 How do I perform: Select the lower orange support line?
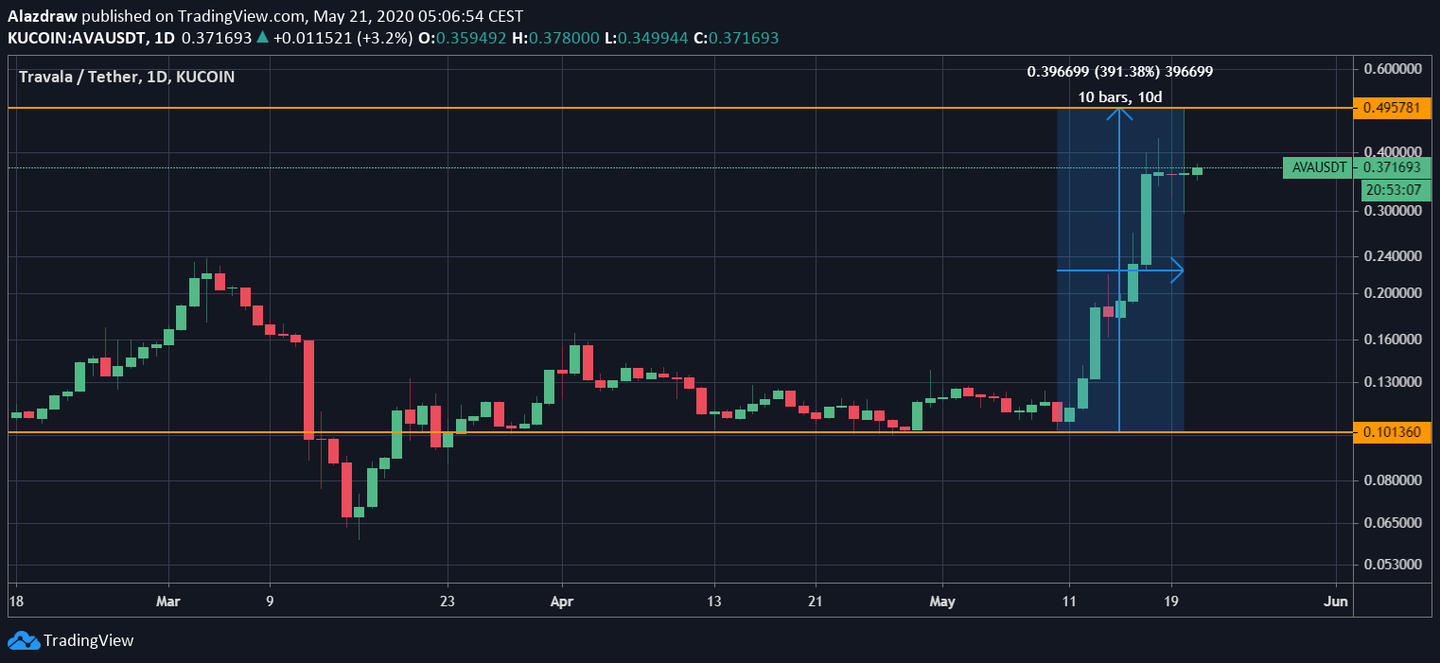568,432
